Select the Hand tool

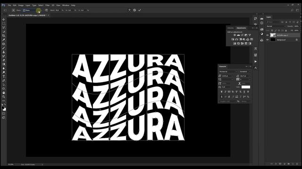pyautogui.click(x=3, y=93)
